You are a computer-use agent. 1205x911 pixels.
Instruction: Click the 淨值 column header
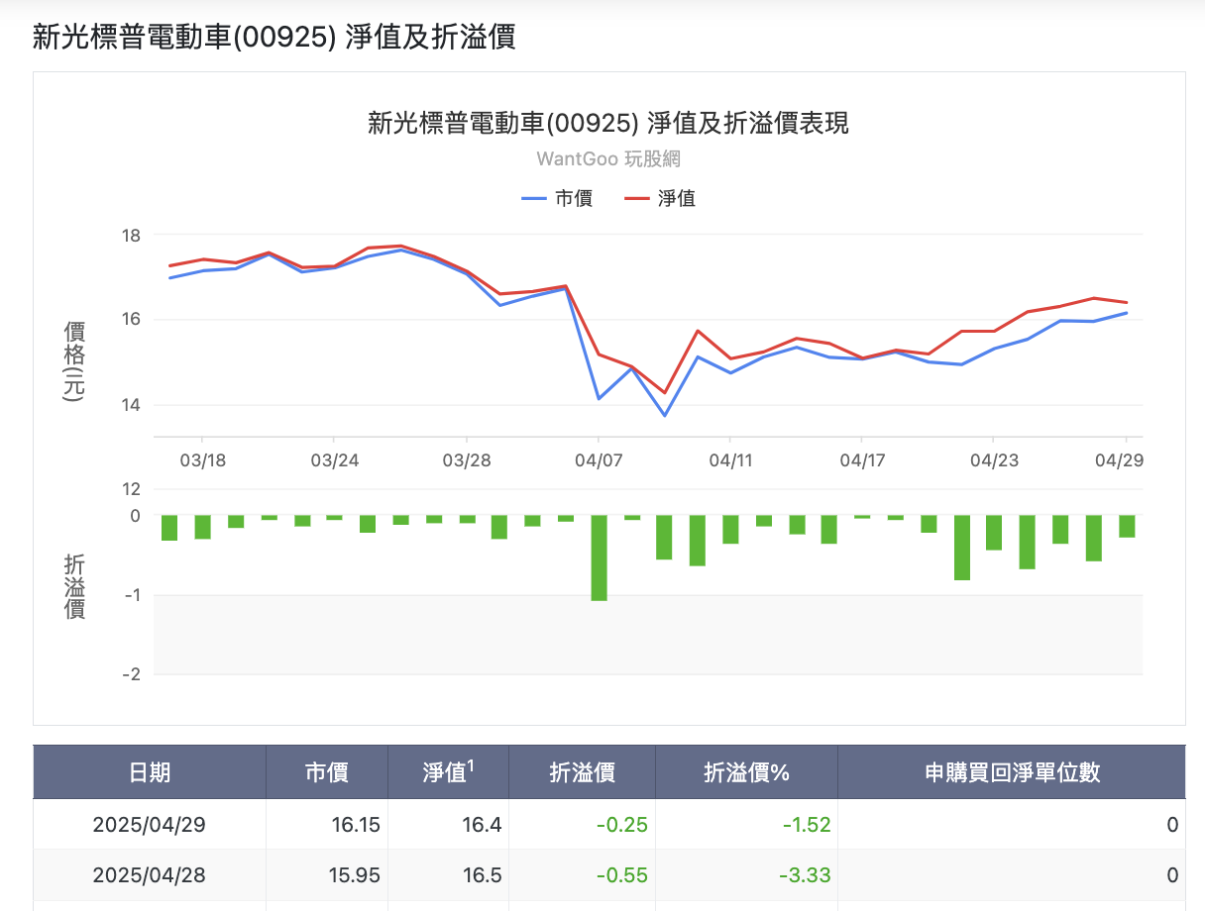click(448, 772)
